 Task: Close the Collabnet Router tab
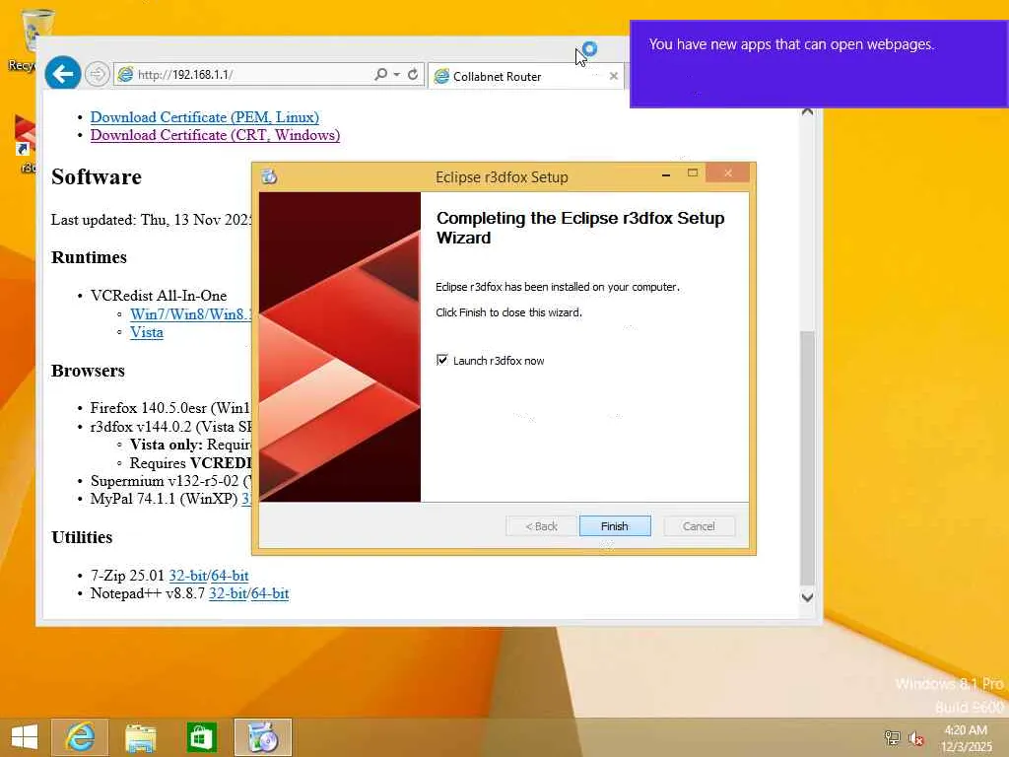coord(614,76)
